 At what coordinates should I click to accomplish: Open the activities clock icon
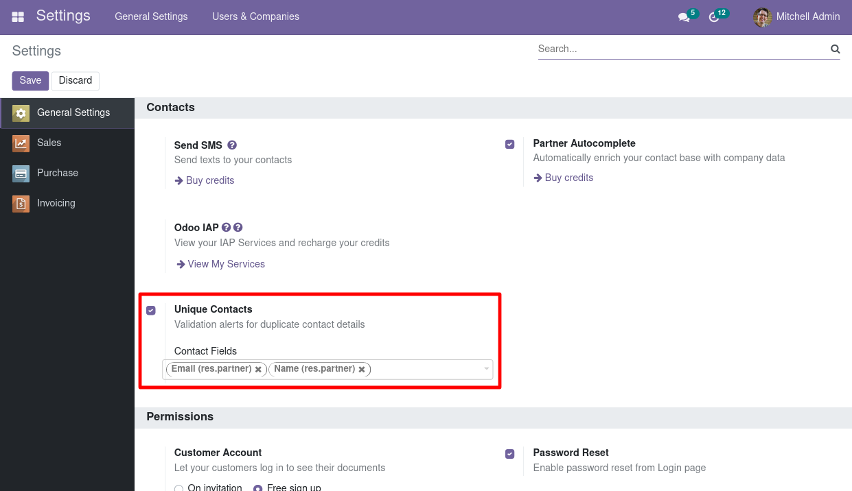click(714, 17)
